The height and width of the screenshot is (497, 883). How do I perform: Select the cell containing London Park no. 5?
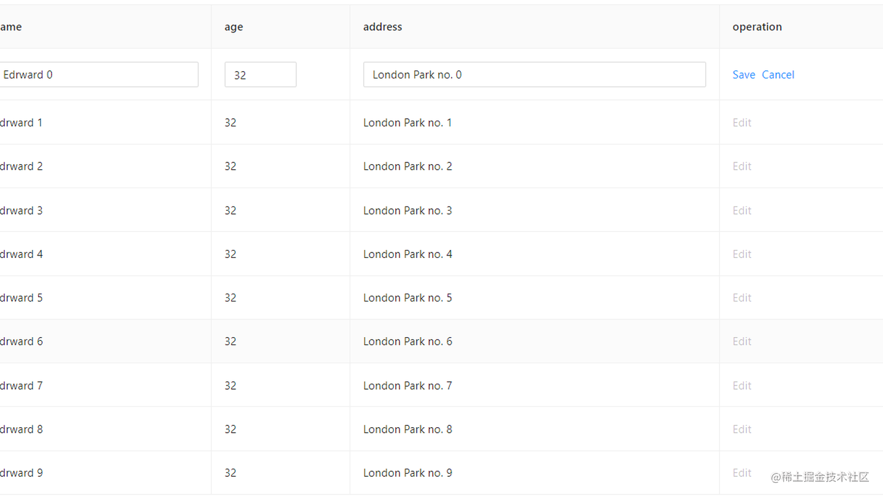pos(407,297)
